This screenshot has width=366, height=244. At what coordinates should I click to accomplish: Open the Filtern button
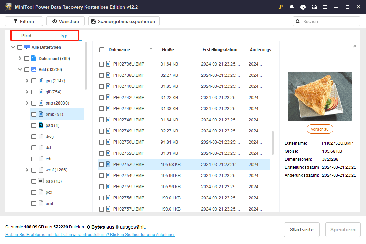click(24, 21)
